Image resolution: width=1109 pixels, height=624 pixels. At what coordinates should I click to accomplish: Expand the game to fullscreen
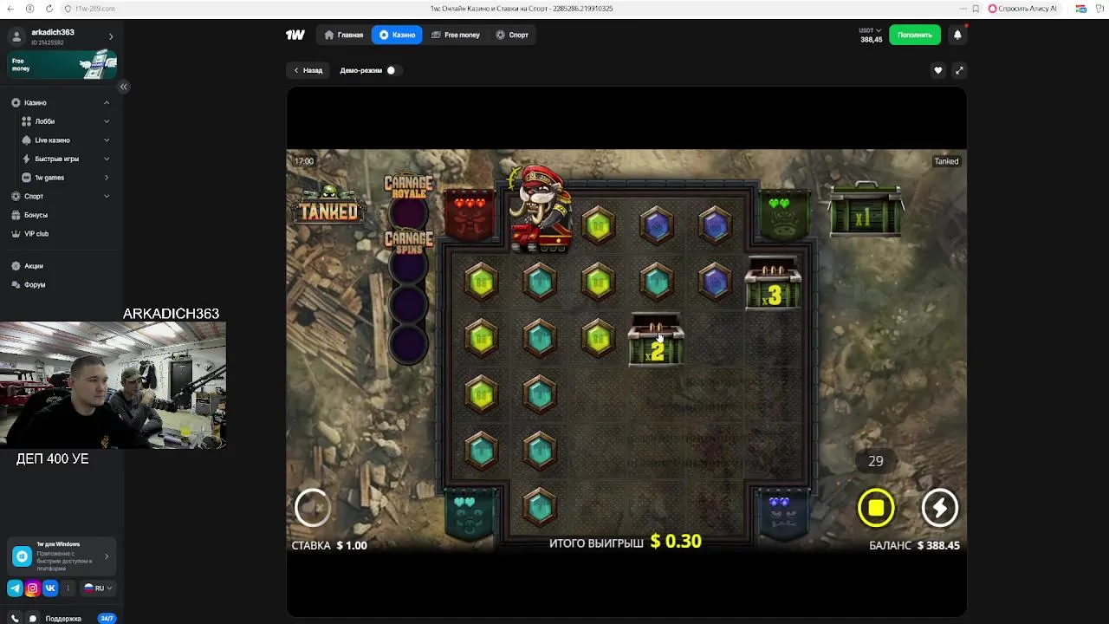(x=958, y=70)
